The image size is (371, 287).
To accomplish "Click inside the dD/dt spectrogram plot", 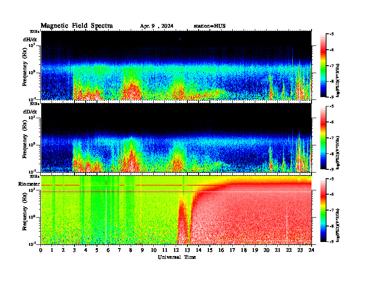I will click(x=176, y=137).
